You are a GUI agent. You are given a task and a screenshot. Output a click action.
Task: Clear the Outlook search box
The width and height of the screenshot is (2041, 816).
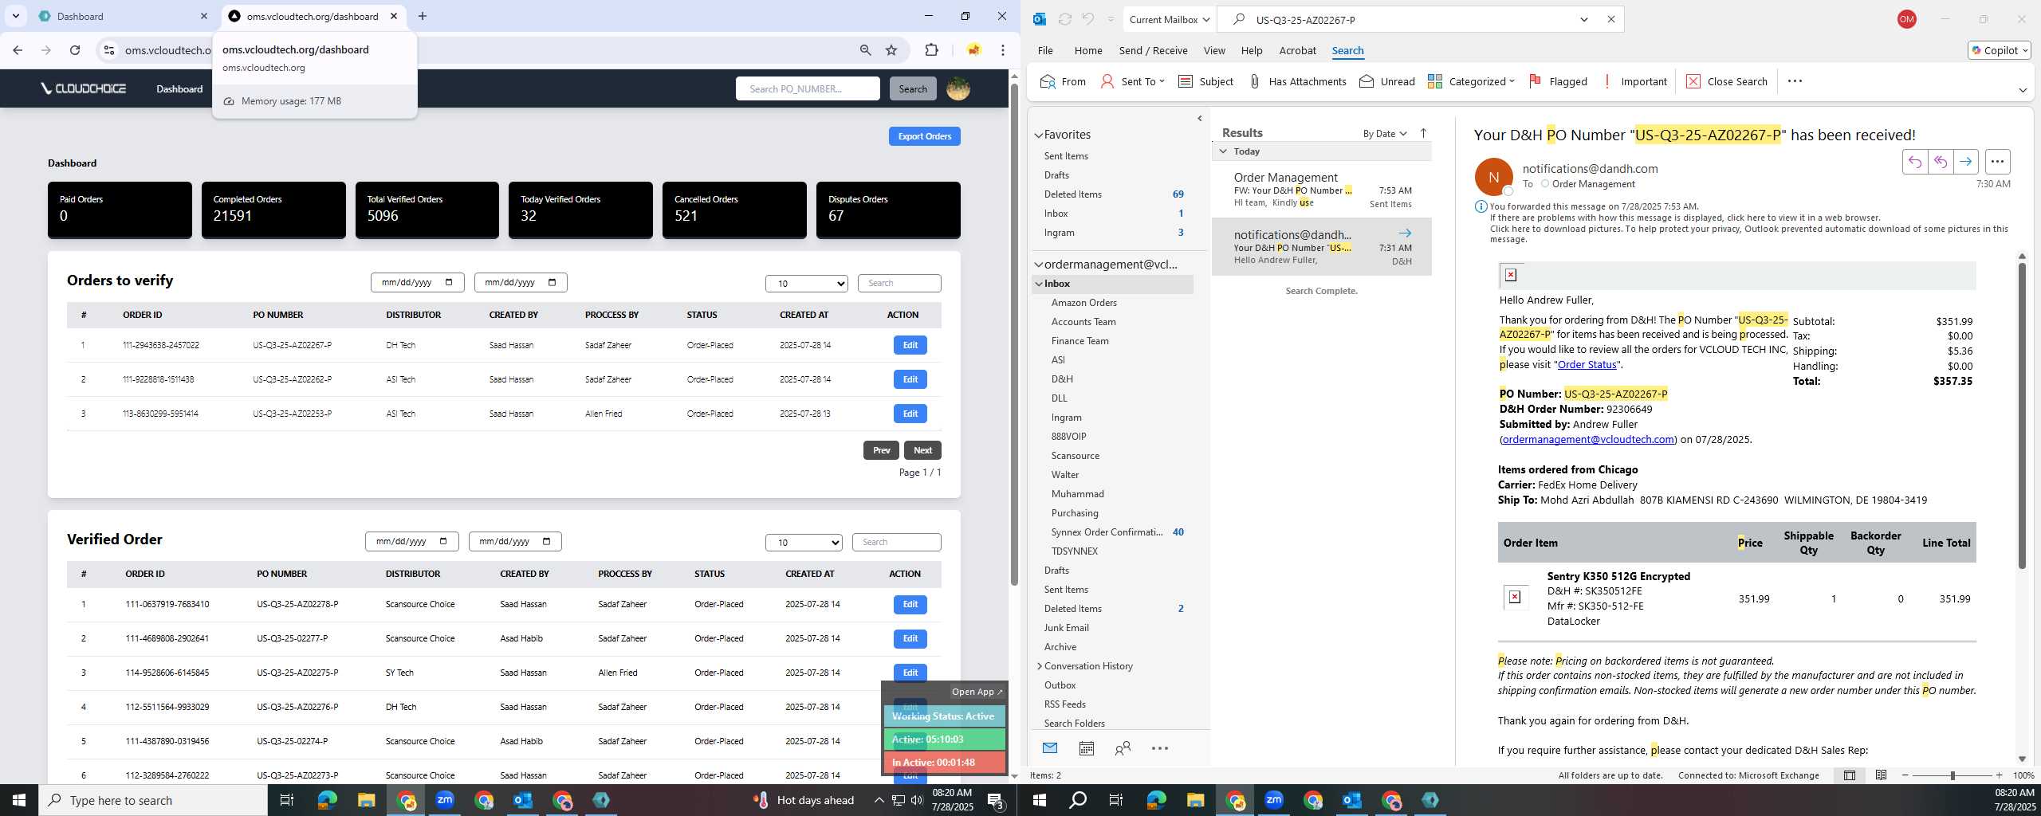pyautogui.click(x=1611, y=19)
